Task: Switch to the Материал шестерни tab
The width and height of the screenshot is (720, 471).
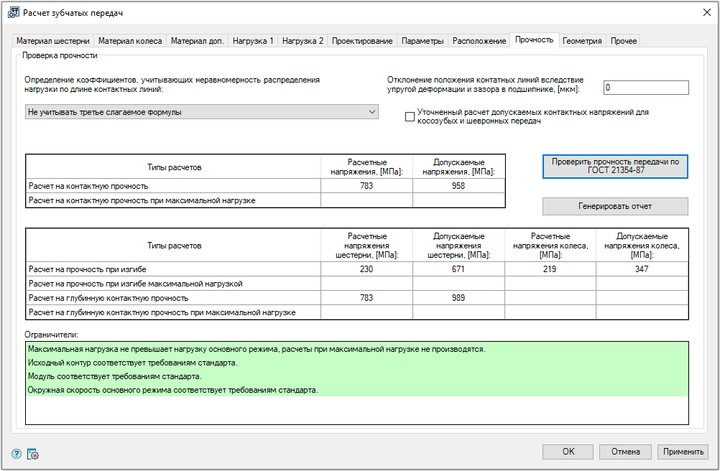Action: point(53,41)
